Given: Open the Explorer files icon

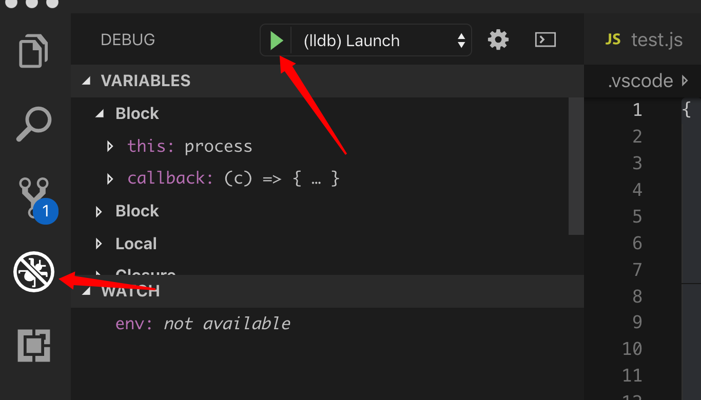Looking at the screenshot, I should click(x=34, y=51).
